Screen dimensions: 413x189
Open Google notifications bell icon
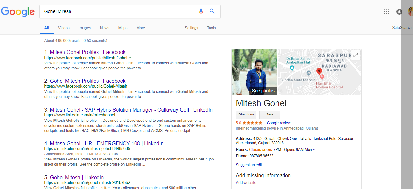399,12
